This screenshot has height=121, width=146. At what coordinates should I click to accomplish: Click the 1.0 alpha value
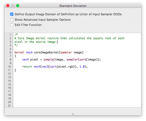click(82, 66)
